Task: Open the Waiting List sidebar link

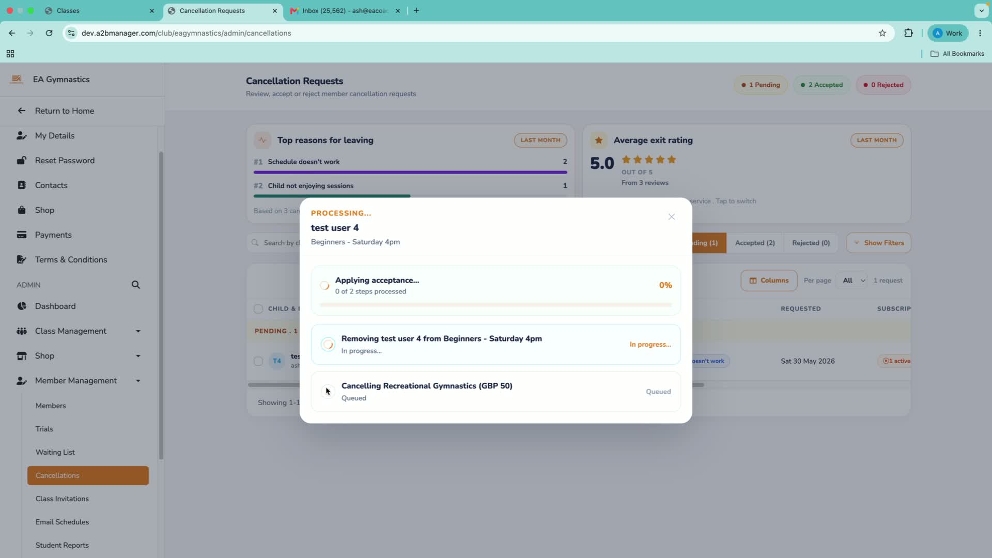Action: pyautogui.click(x=55, y=452)
